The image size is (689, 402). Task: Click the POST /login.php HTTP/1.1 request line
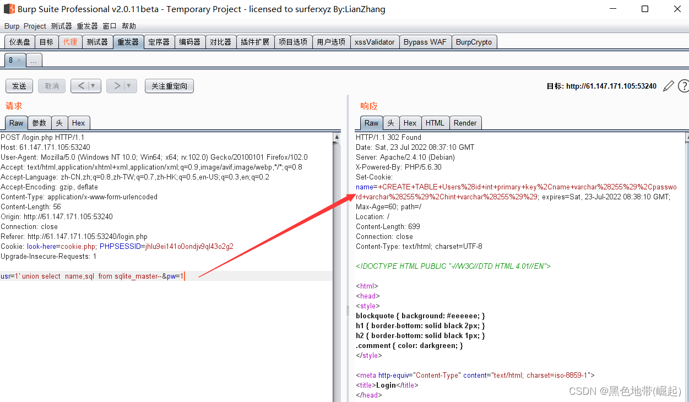[42, 137]
